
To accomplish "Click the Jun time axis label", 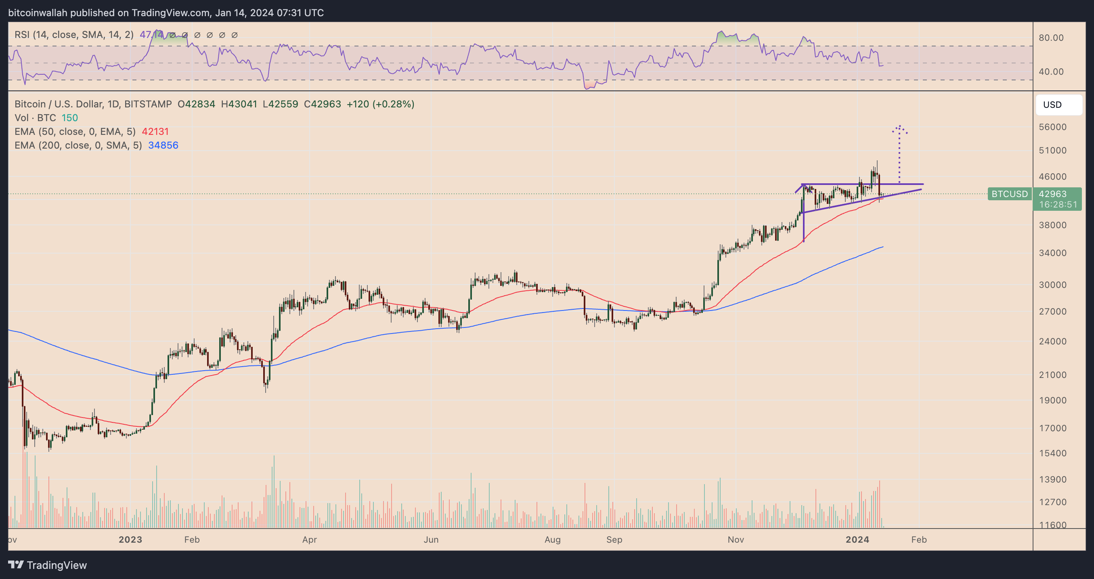I will [431, 540].
